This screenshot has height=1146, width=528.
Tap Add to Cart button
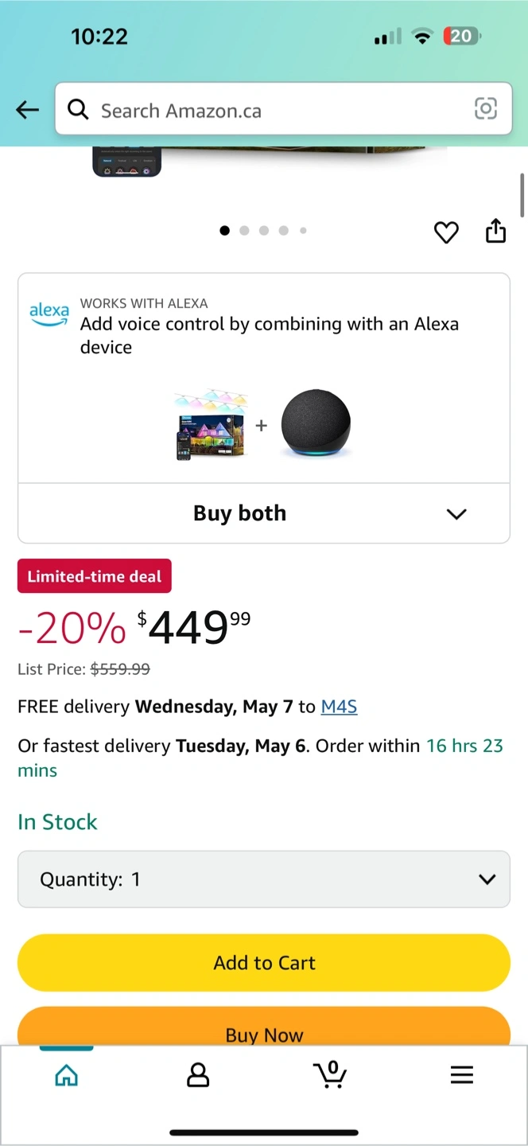point(264,963)
